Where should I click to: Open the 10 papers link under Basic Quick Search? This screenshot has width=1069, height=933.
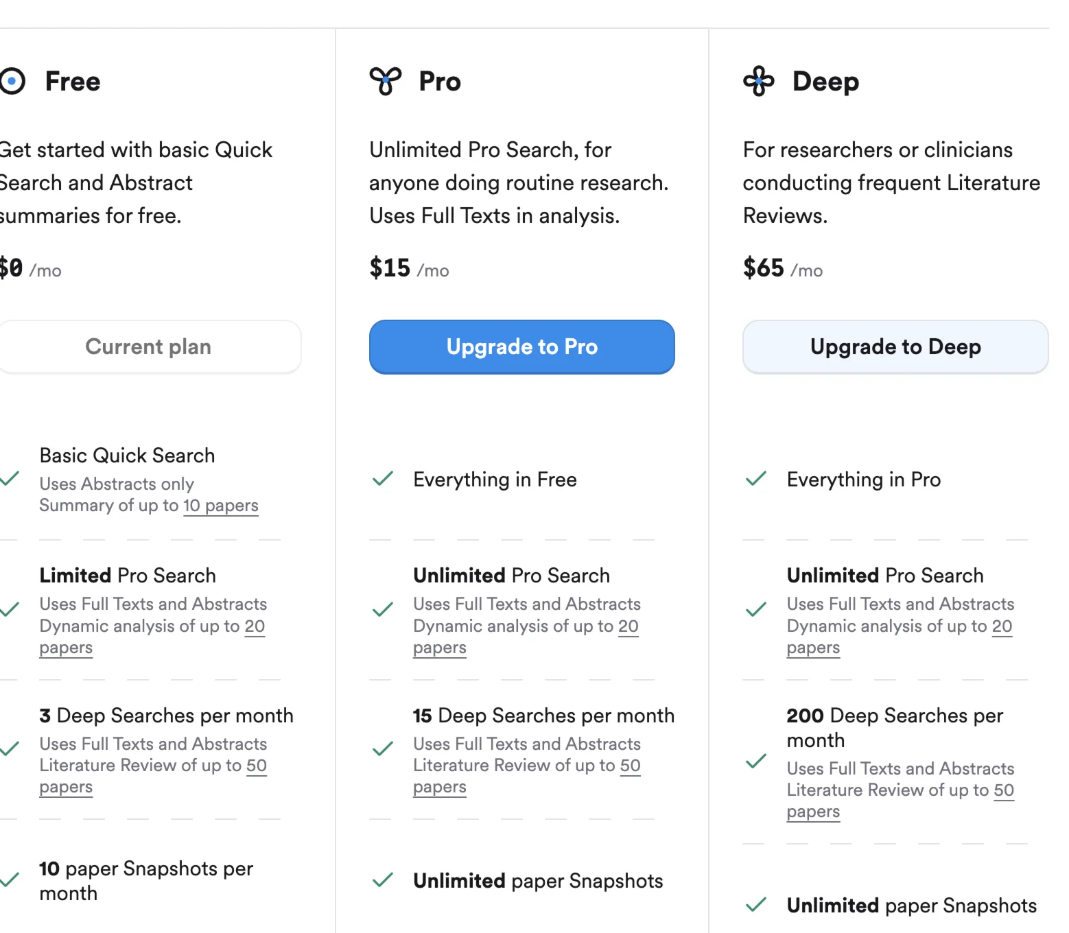pyautogui.click(x=220, y=506)
